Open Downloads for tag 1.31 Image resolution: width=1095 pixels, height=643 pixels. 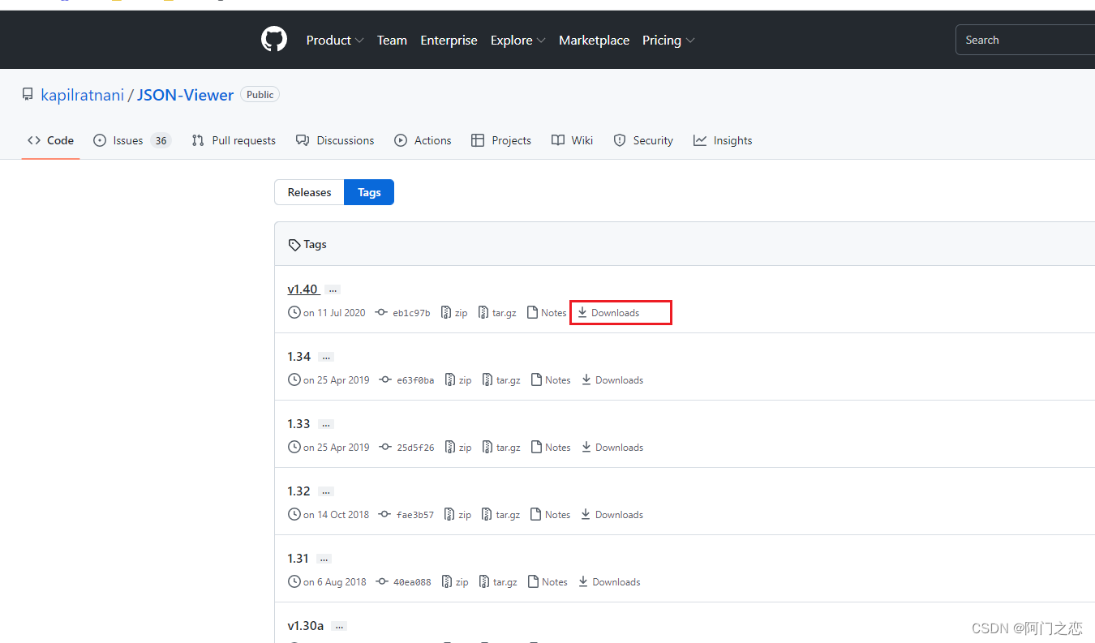tap(609, 582)
